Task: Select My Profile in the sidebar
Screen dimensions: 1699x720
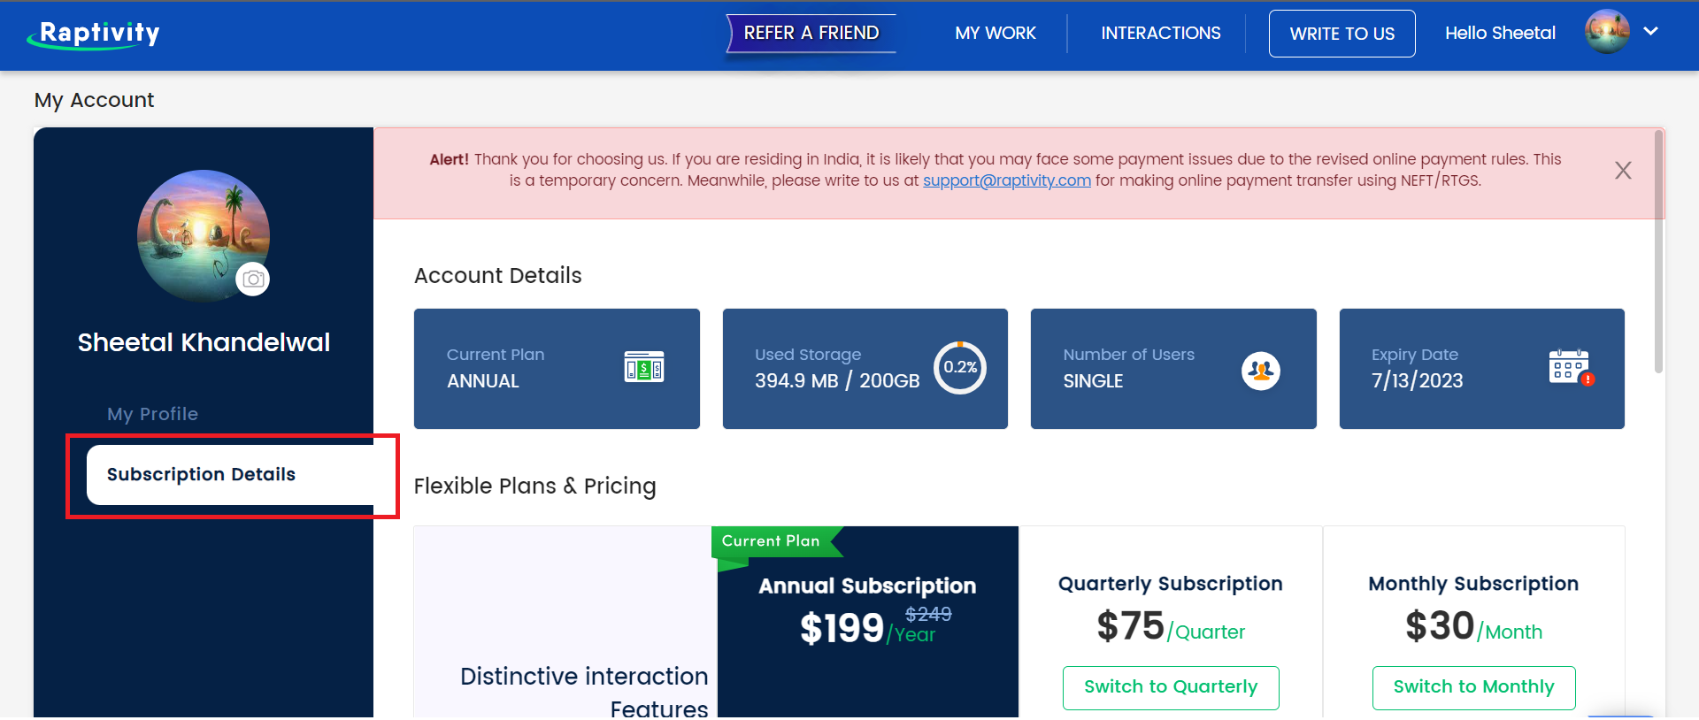Action: [x=153, y=414]
